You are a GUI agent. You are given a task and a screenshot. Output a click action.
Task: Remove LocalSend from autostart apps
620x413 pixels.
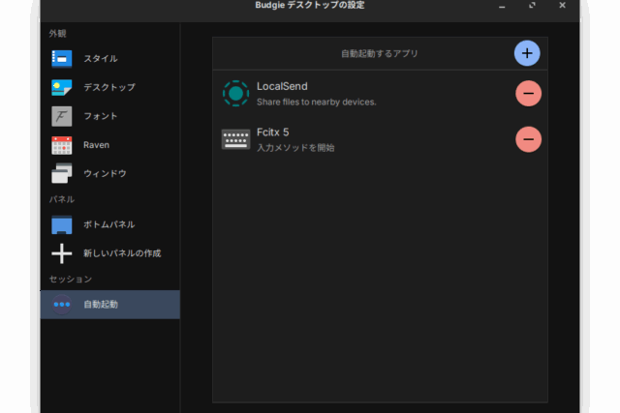pyautogui.click(x=528, y=94)
